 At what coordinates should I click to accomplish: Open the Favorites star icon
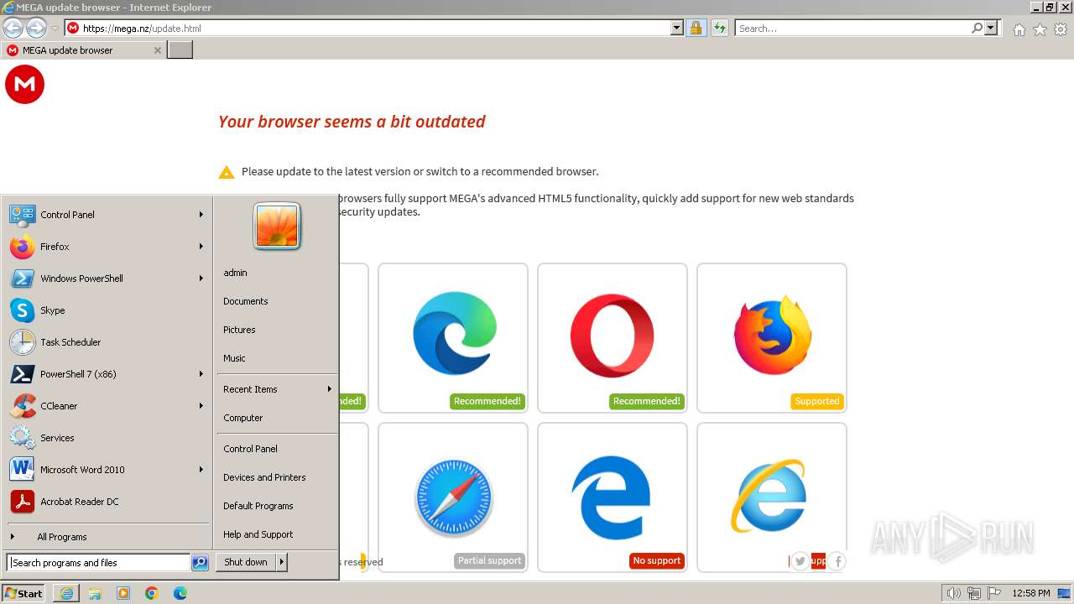(1040, 29)
